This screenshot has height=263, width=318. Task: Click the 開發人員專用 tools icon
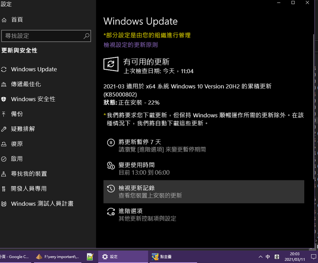4,189
